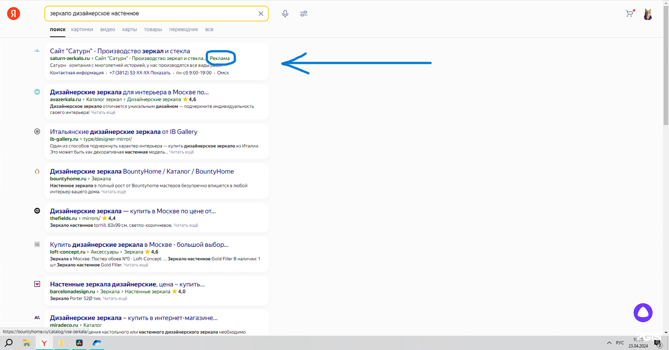Viewport: 669px width, 350px height.
Task: Click ib-gallery.ru domain link
Action: (x=64, y=139)
